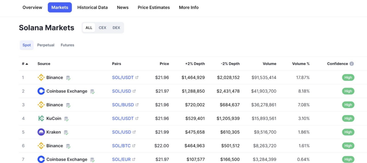Screen dimensions: 367x163
Task: Click the Binance logo in row 1
Action: click(41, 78)
